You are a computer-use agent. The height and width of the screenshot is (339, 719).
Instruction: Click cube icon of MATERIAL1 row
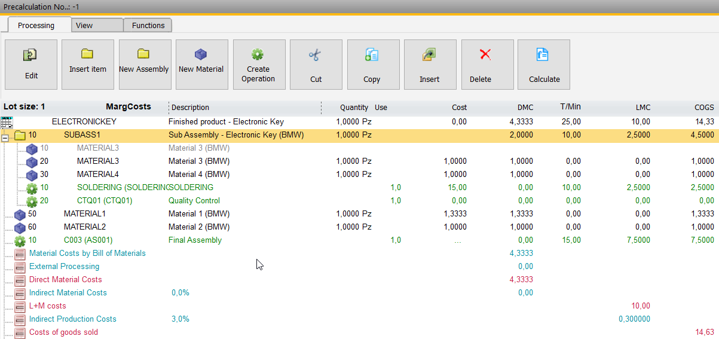point(20,215)
